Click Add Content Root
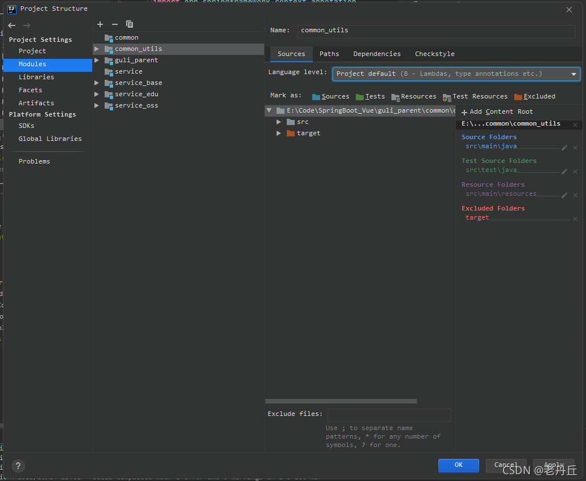This screenshot has width=586, height=481. pos(497,112)
